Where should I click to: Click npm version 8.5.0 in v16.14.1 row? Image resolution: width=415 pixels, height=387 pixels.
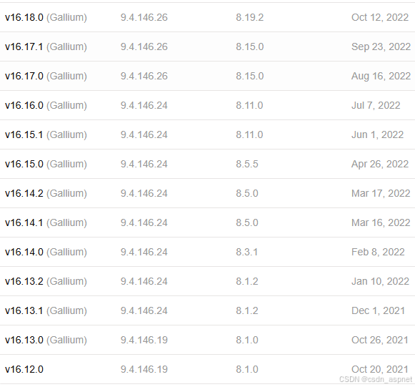click(x=247, y=223)
